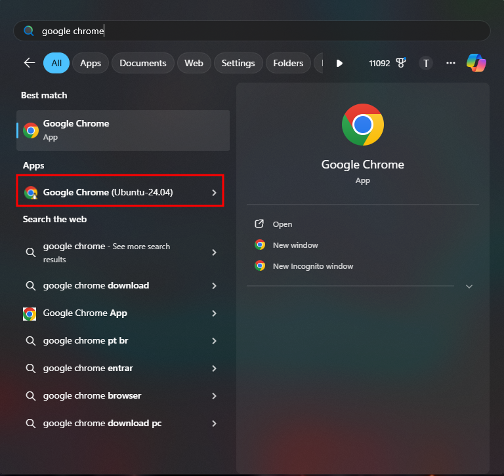Switch to the Apps filter tab

tap(91, 63)
